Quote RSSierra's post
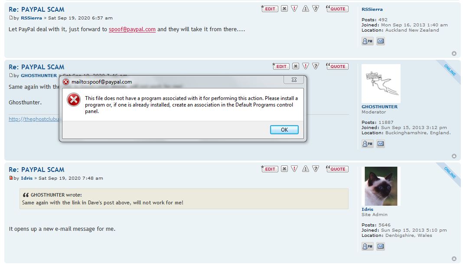This screenshot has height=265, width=463. [337, 9]
